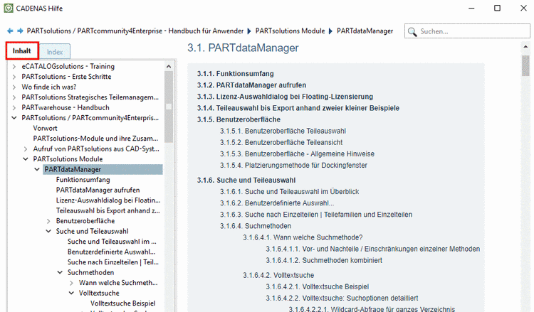Collapse the Volltextsuche tree node
The image size is (534, 312).
[x=71, y=293]
